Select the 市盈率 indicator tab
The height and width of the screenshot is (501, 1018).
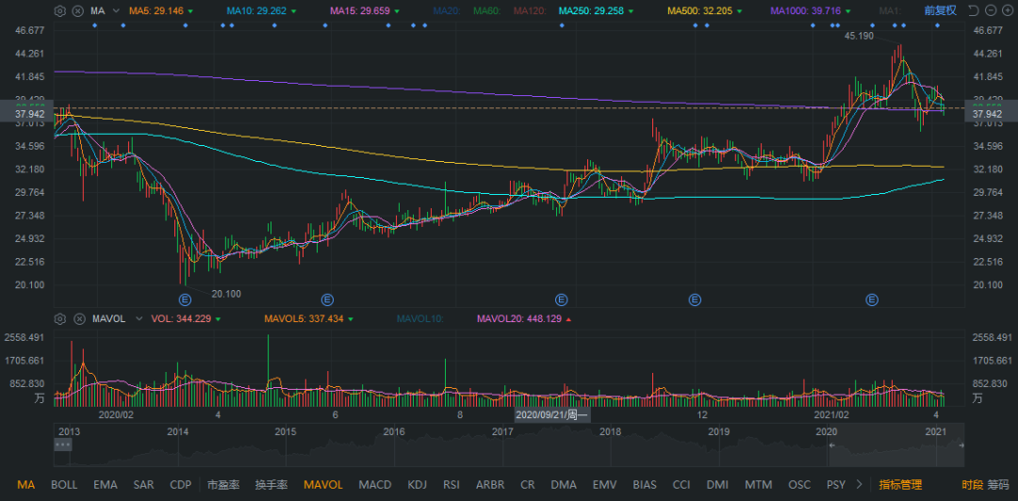223,485
